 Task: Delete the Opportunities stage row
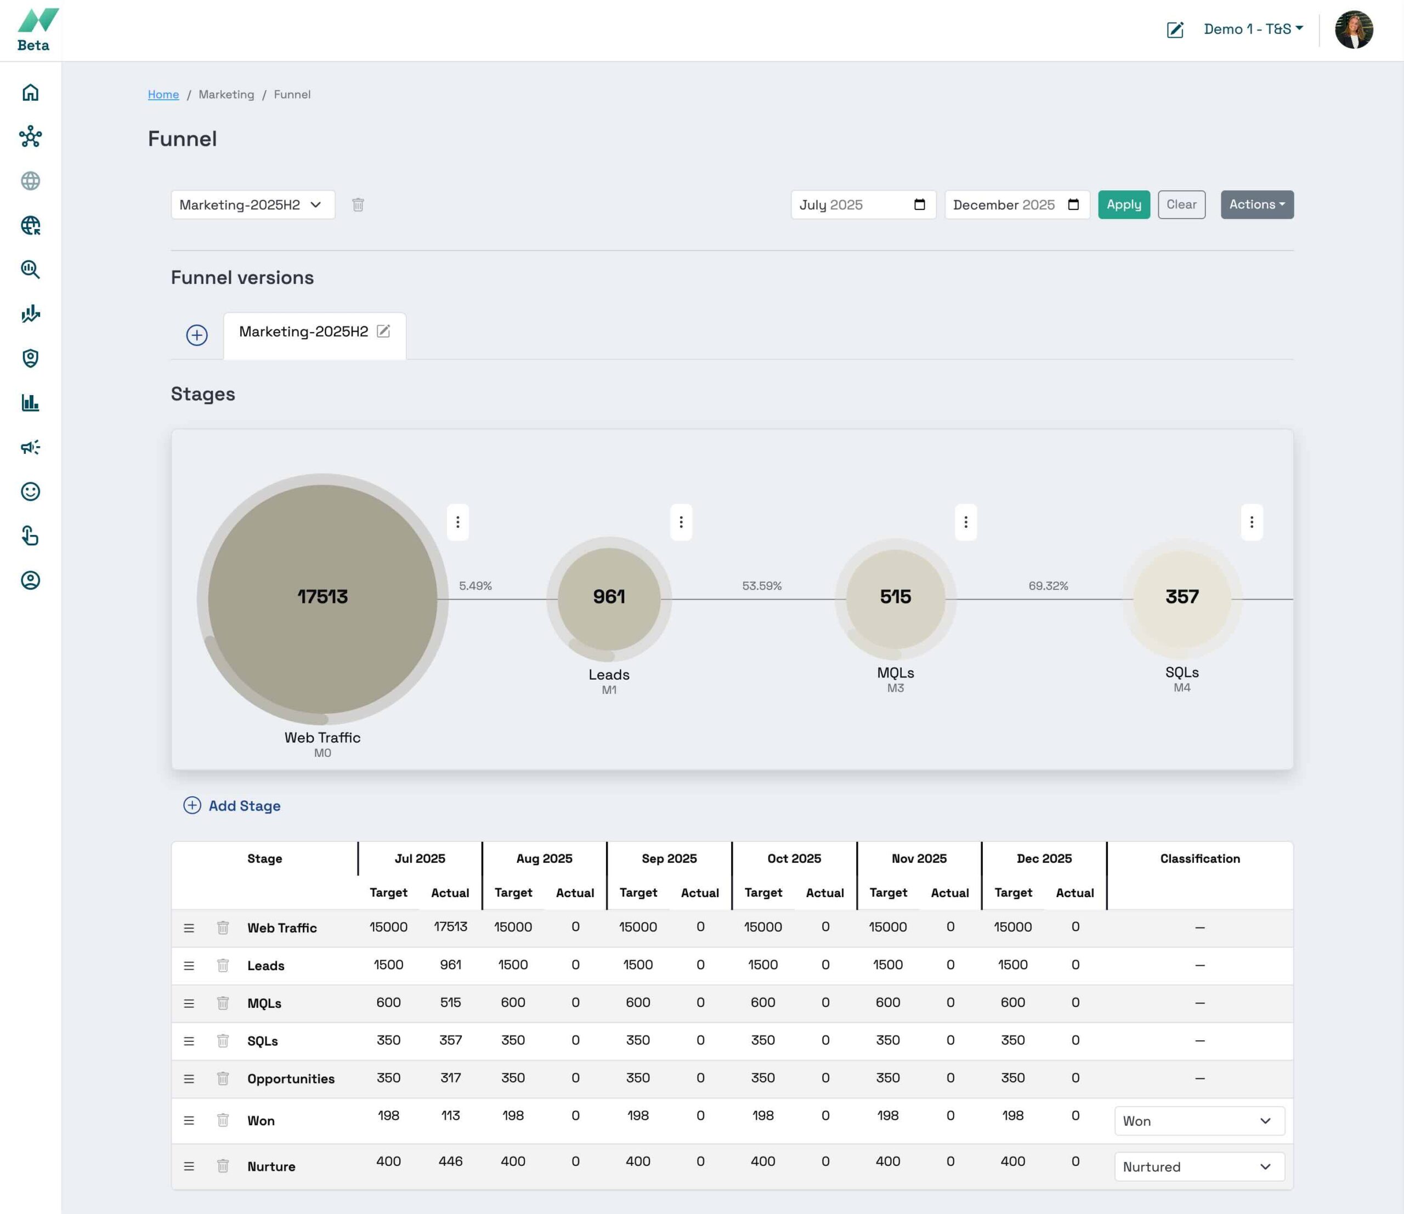222,1079
